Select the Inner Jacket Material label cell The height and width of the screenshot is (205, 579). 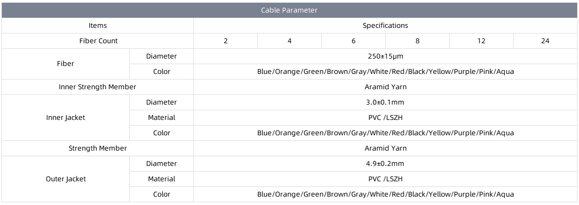pyautogui.click(x=162, y=118)
